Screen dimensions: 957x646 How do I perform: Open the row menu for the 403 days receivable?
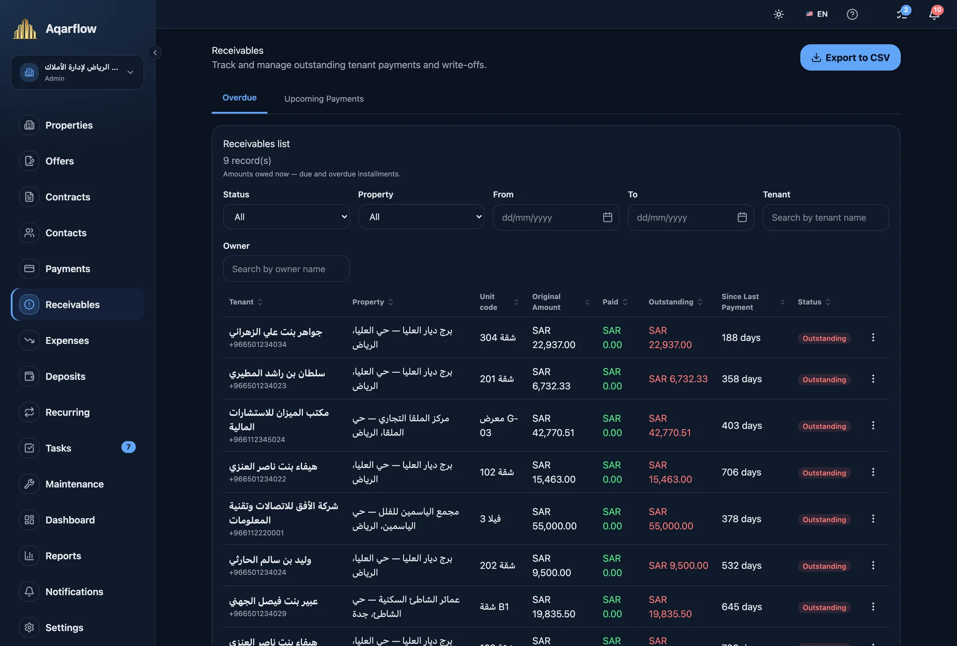click(873, 425)
